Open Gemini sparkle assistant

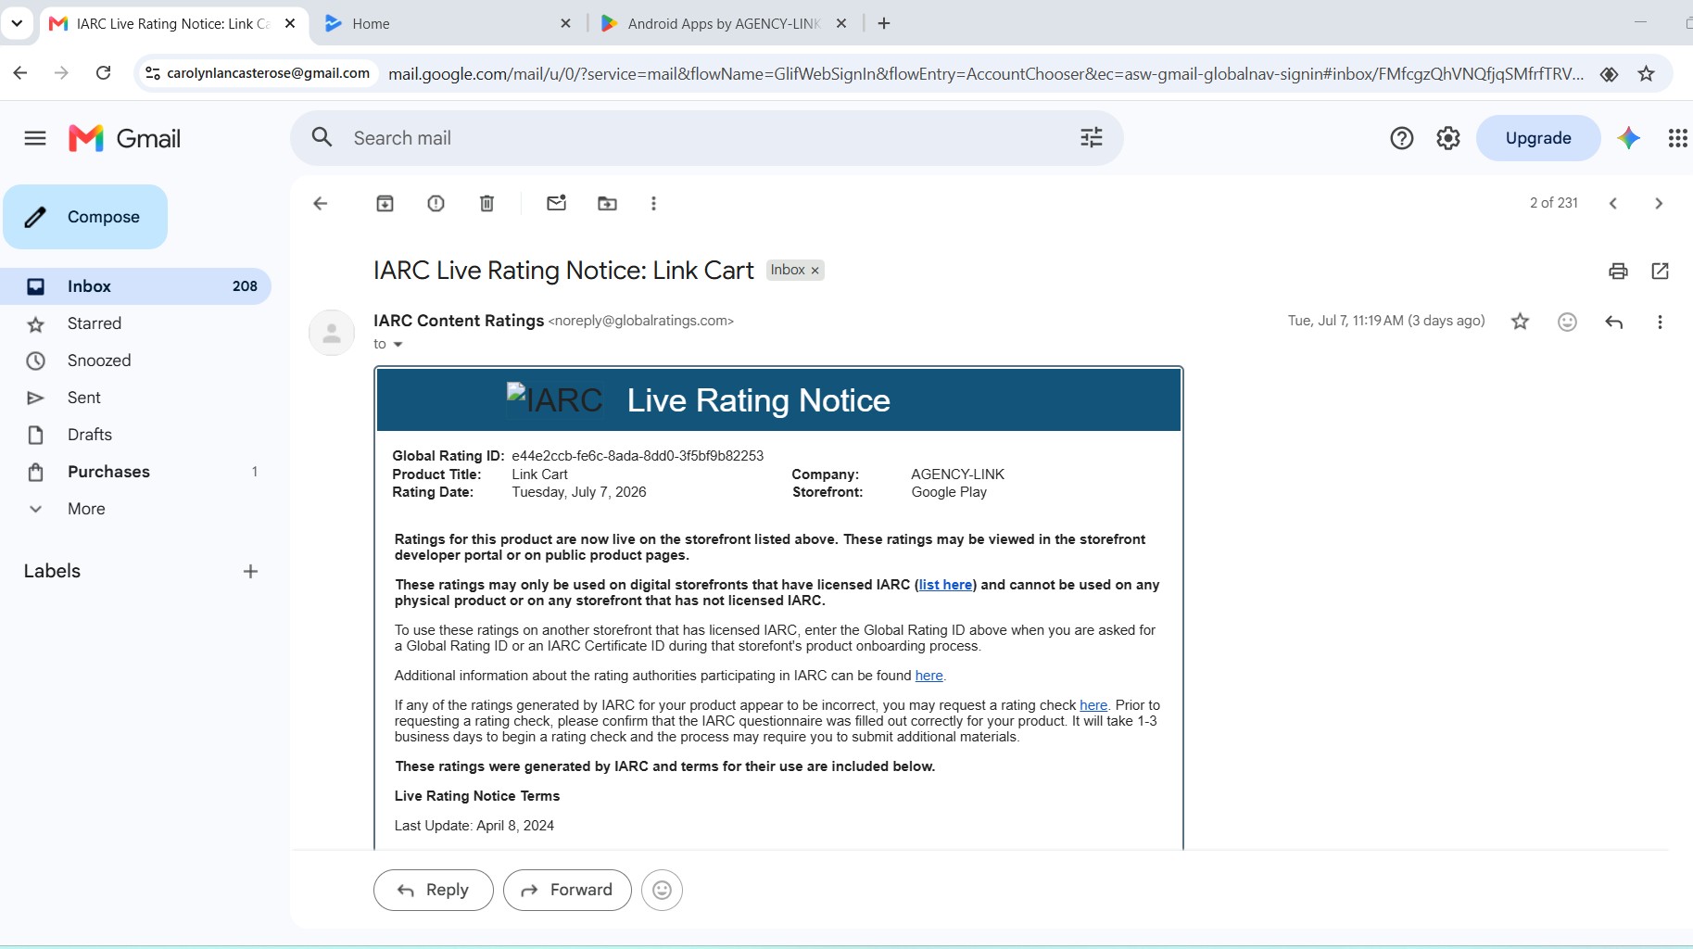coord(1629,138)
